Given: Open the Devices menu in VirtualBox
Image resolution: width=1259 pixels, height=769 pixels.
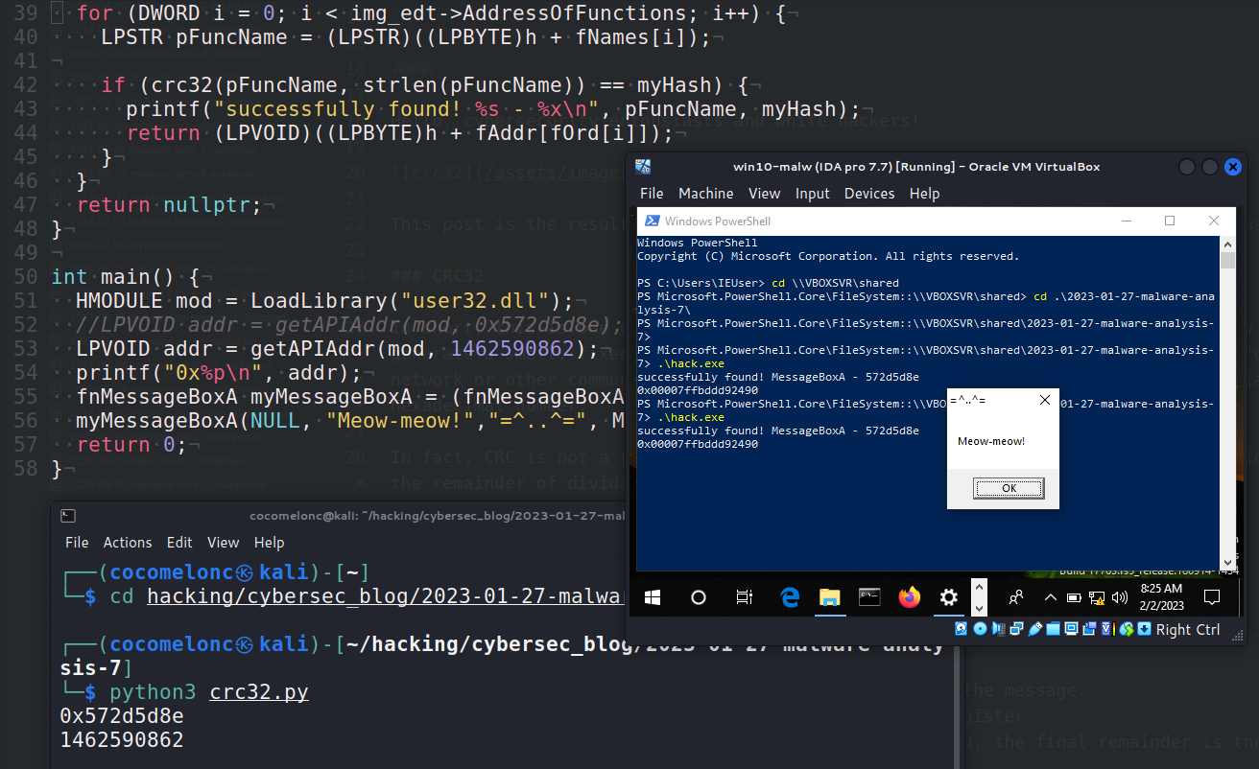Looking at the screenshot, I should [x=868, y=193].
